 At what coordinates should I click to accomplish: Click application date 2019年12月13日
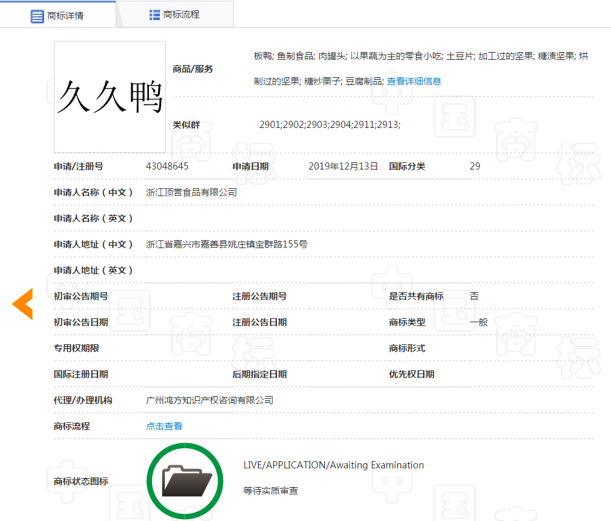coord(343,166)
